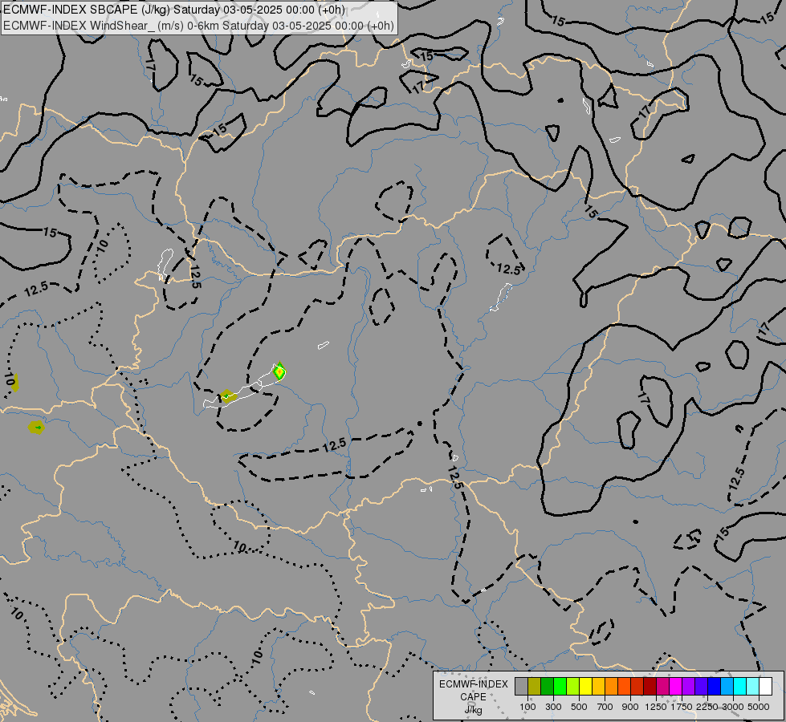Screen dimensions: 786x722
Task: Click the word CAPE in the legend box
Action: tap(473, 697)
